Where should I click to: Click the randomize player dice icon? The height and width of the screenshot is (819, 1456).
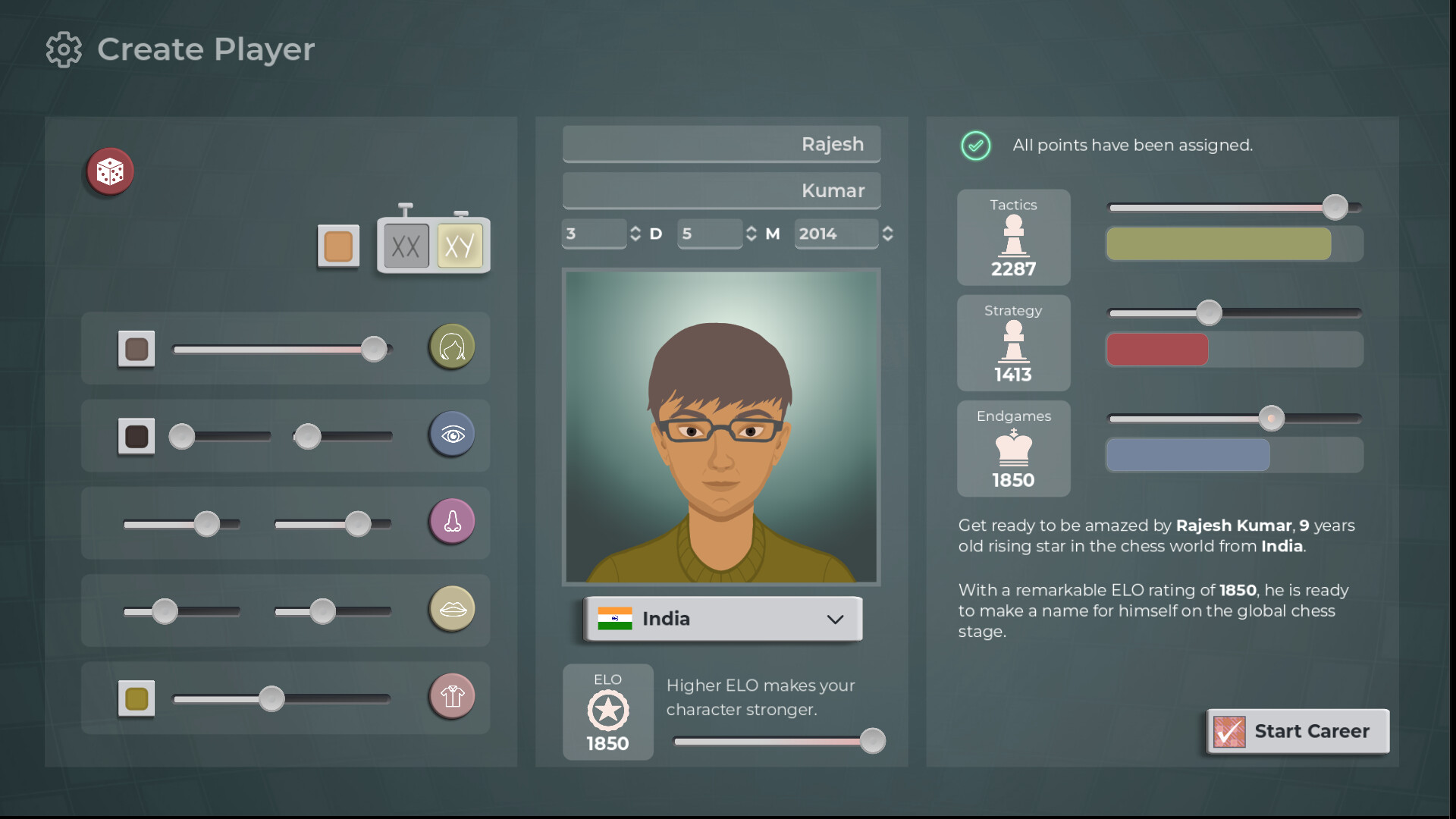(x=109, y=170)
